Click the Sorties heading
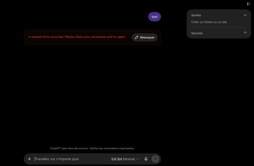The height and width of the screenshot is (166, 254). (196, 15)
